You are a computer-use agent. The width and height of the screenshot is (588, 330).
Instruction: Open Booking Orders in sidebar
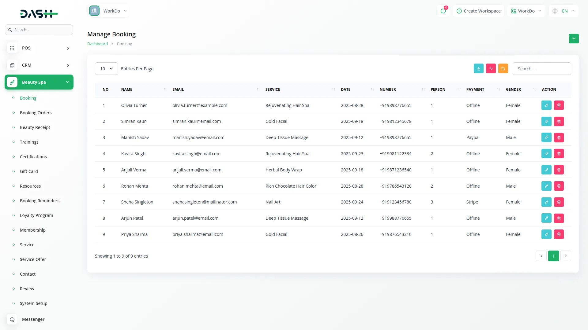[x=36, y=113]
